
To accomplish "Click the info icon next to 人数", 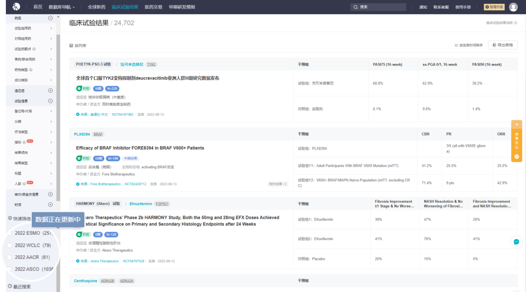I will [x=24, y=184].
